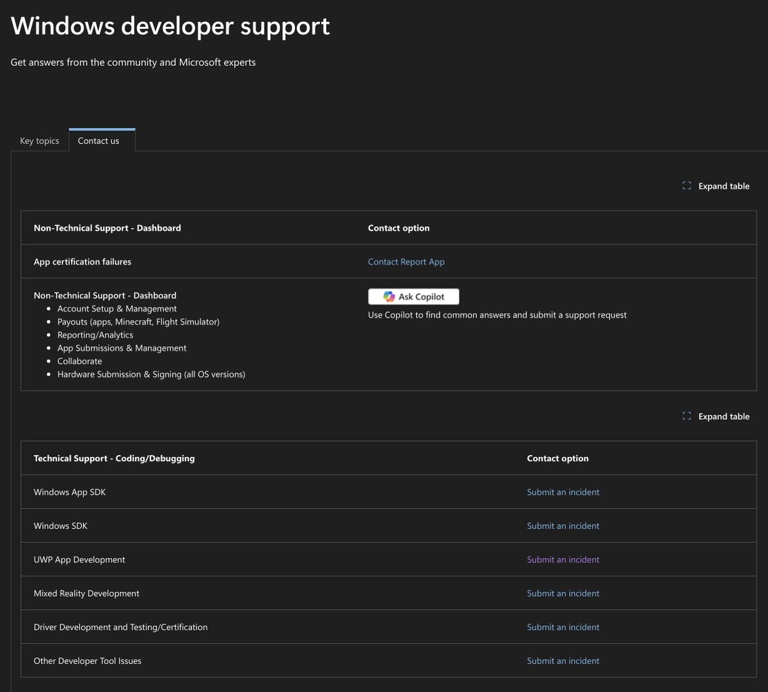Click the 'Collaborate' list item
Image resolution: width=768 pixels, height=692 pixels.
80,362
